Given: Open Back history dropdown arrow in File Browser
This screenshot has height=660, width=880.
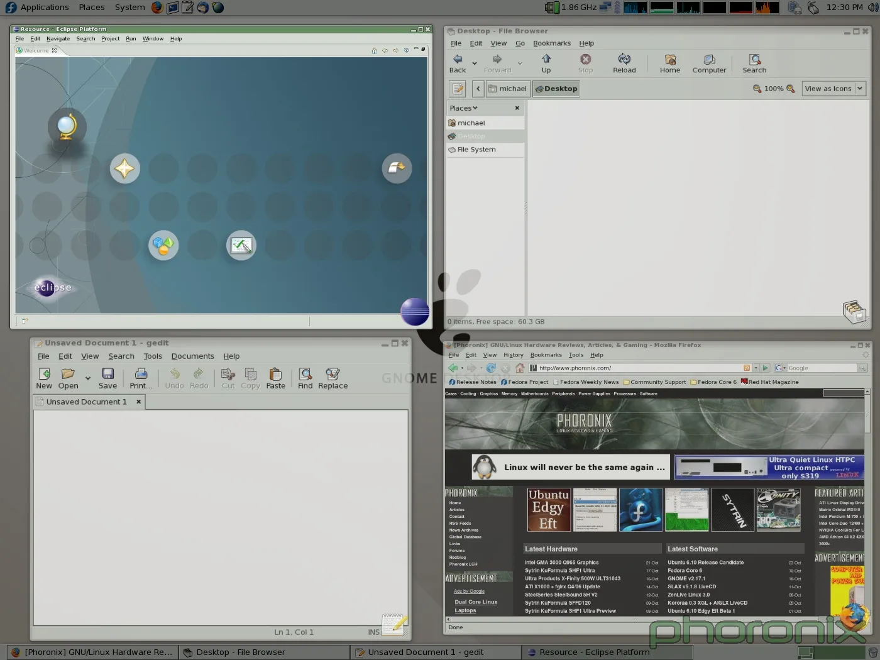Looking at the screenshot, I should click(x=475, y=63).
